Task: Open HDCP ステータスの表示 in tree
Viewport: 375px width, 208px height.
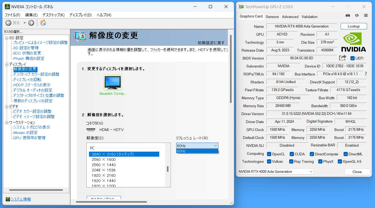Action: pyautogui.click(x=32, y=85)
